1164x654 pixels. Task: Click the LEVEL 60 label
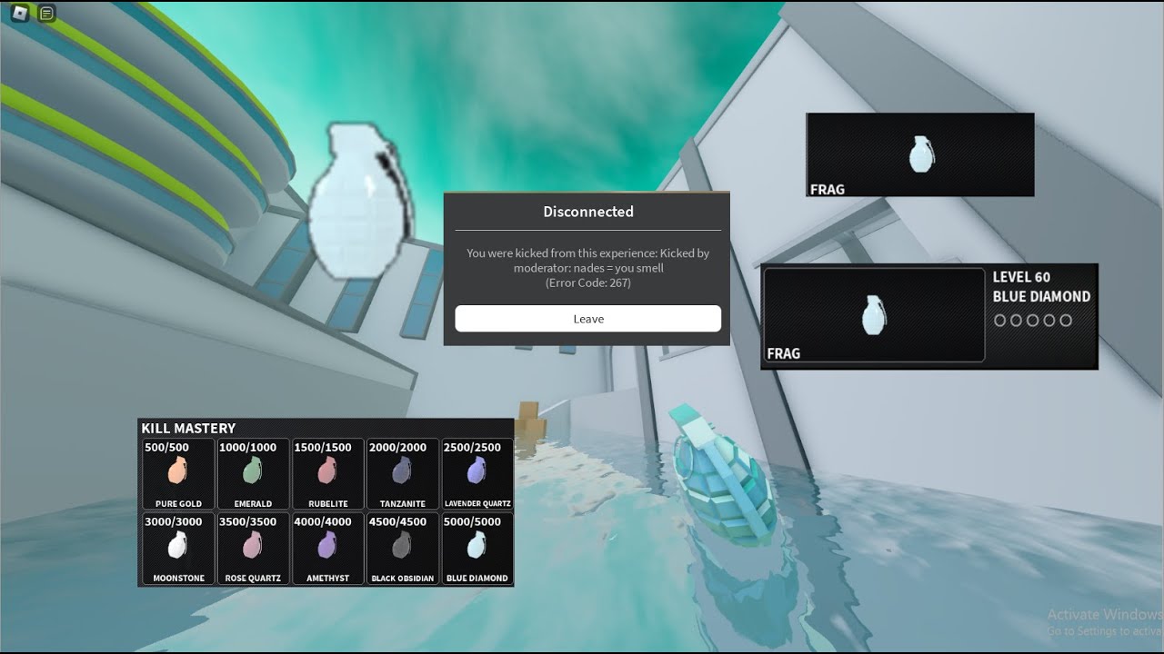(x=1021, y=277)
